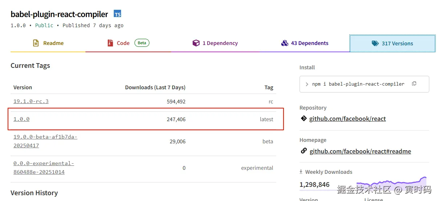This screenshot has height=201, width=438.
Task: Click the copy install command icon
Action: pyautogui.click(x=414, y=84)
